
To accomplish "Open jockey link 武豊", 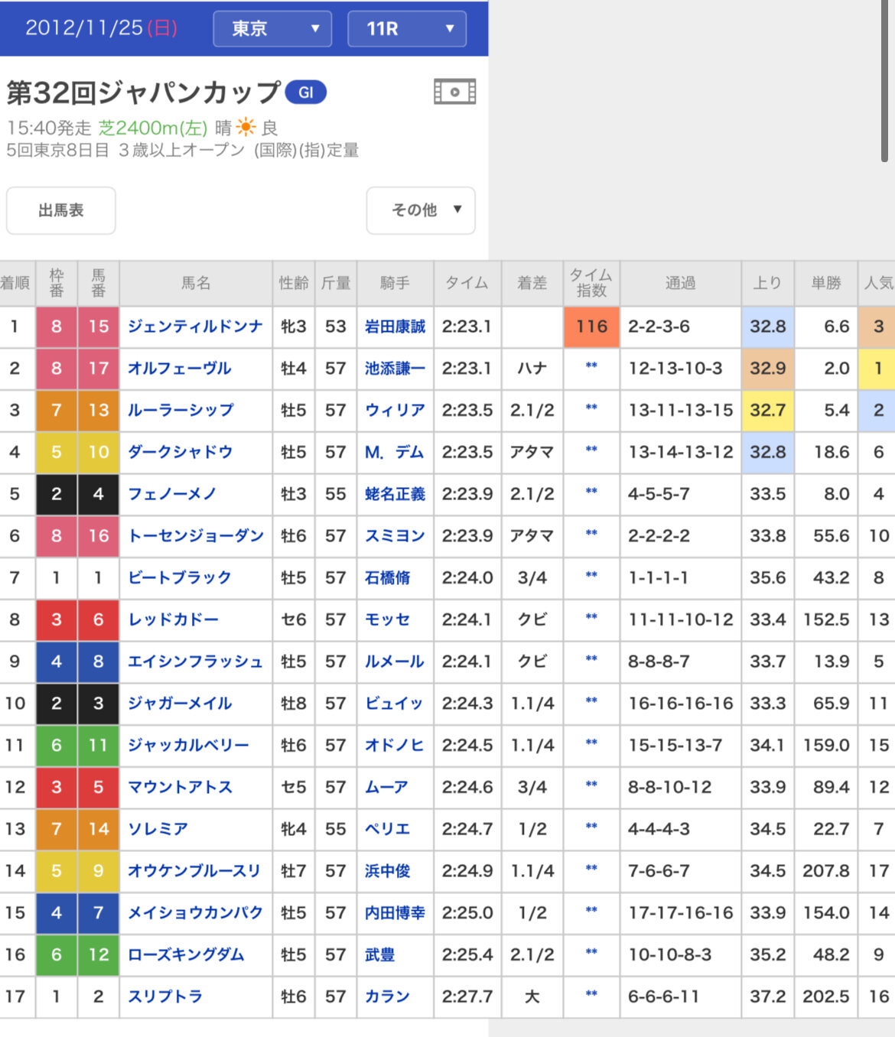I will pos(379,954).
